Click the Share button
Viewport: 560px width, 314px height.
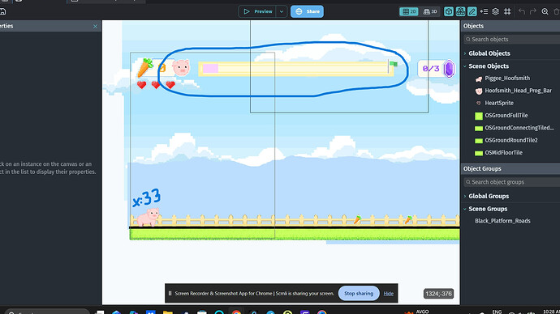pos(307,11)
